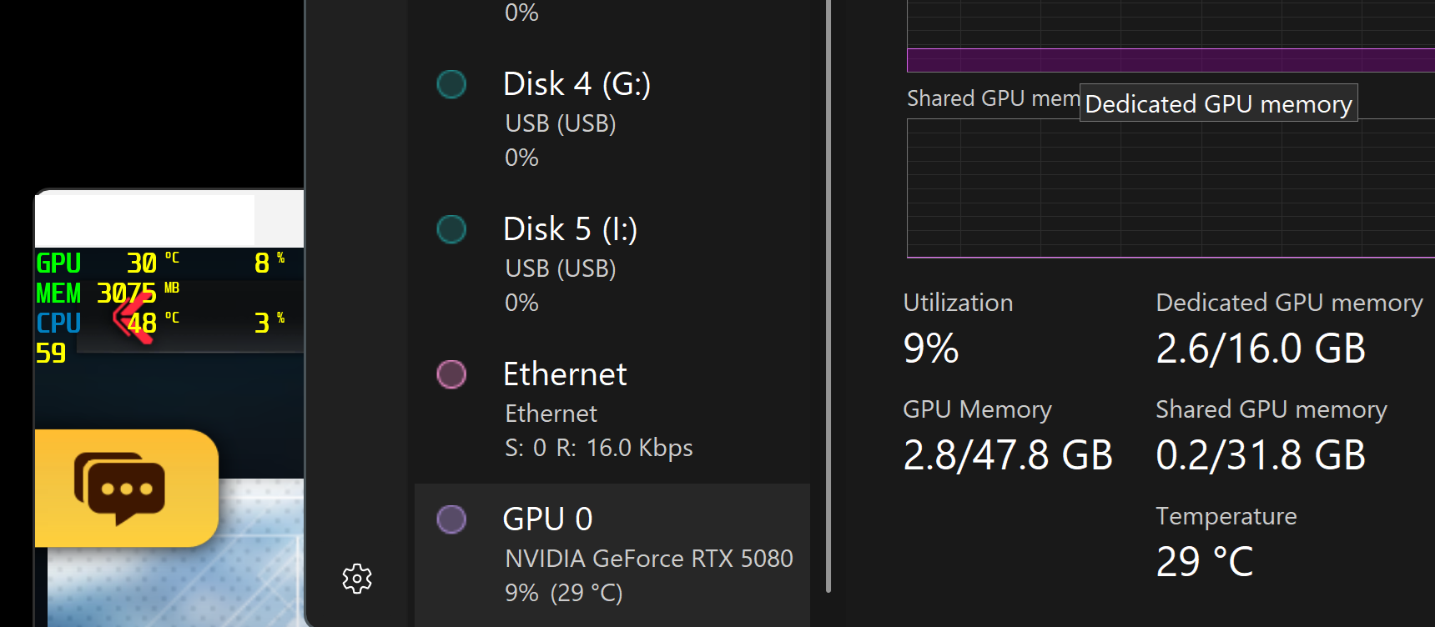Click the 2.8/47.8 GB GPU Memory value
Image resolution: width=1435 pixels, height=627 pixels.
pyautogui.click(x=1007, y=455)
